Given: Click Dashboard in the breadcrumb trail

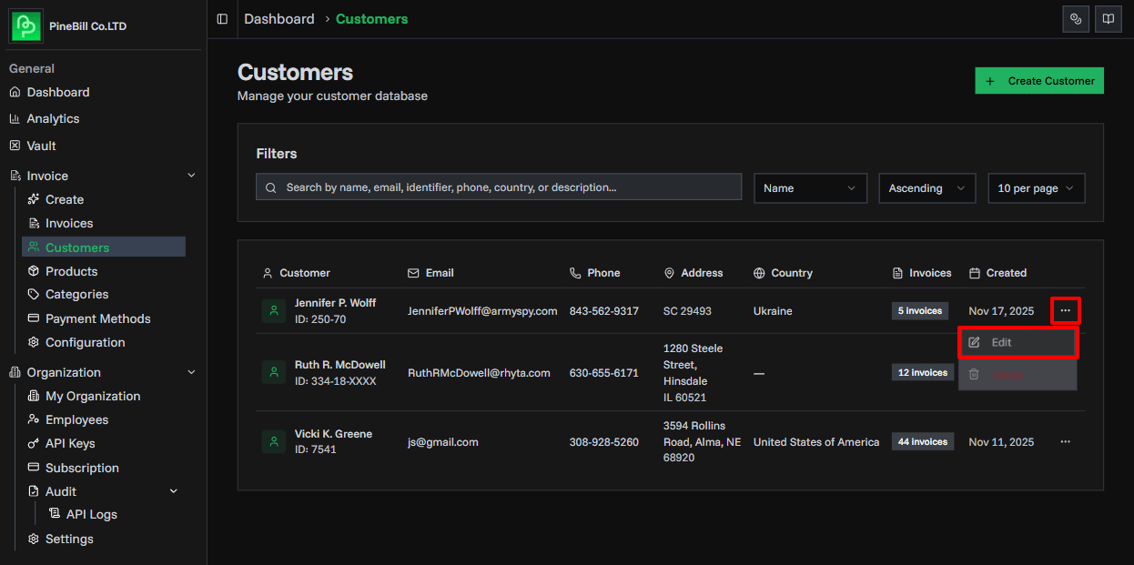Looking at the screenshot, I should [279, 18].
